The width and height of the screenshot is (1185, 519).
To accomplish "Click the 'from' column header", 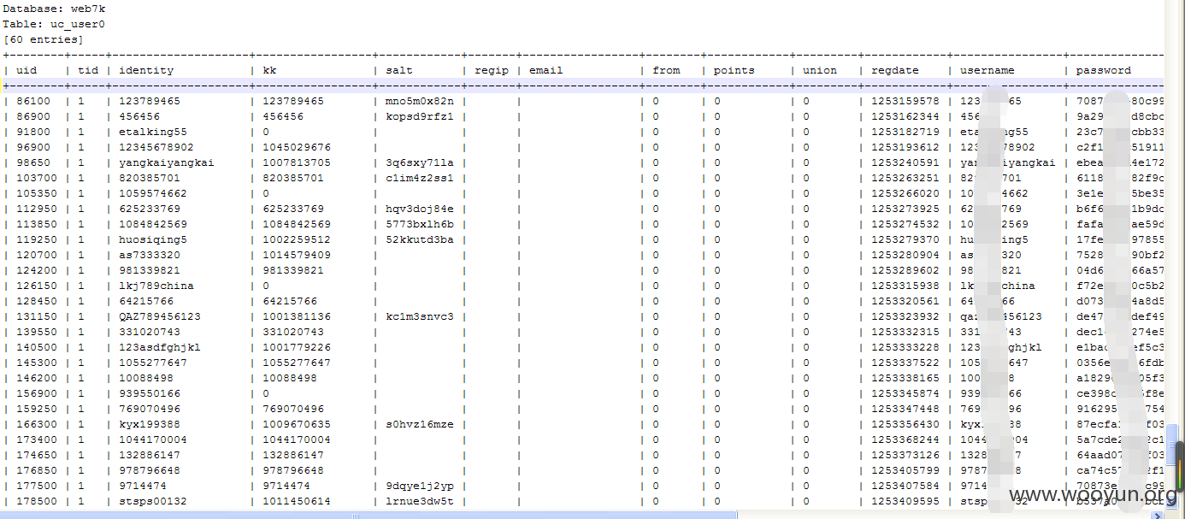I will pos(666,70).
